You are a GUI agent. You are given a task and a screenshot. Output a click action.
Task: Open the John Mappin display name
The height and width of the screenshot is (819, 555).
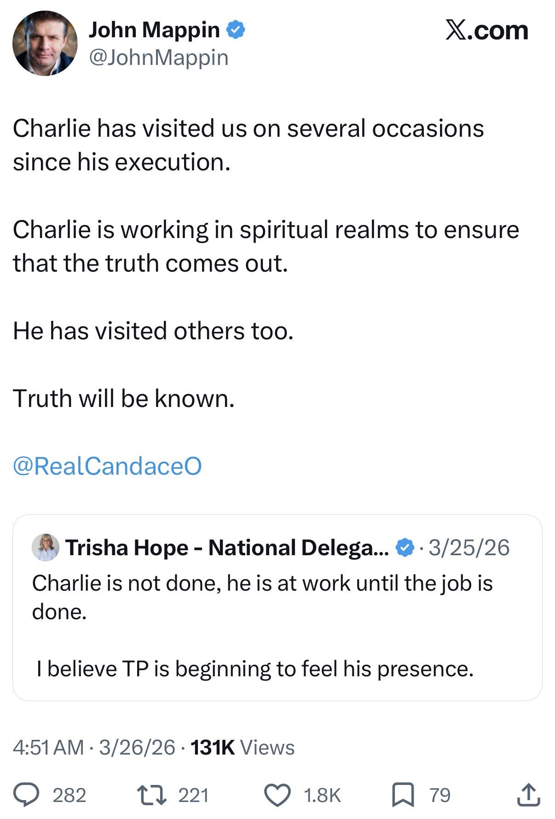[154, 30]
